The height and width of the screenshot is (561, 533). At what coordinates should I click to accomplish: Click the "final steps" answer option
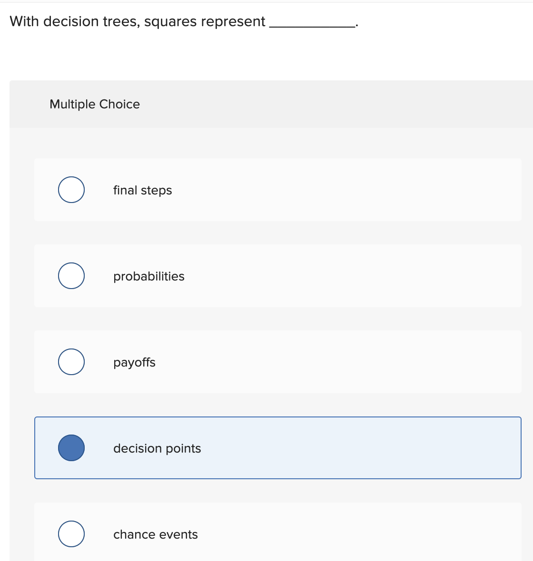click(x=277, y=189)
